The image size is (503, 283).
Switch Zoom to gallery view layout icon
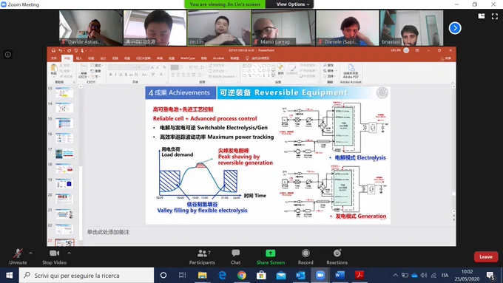point(482,16)
